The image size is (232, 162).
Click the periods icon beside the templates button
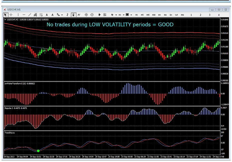coord(120,15)
